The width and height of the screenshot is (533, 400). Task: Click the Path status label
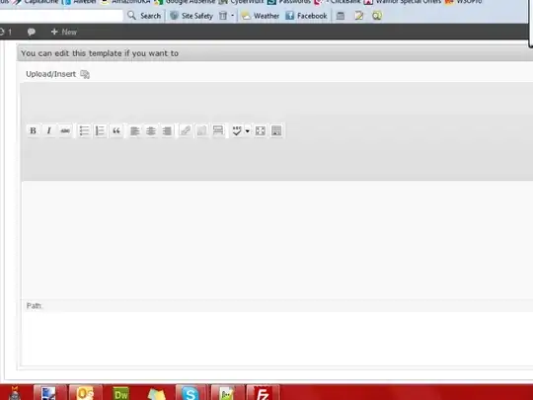[34, 306]
